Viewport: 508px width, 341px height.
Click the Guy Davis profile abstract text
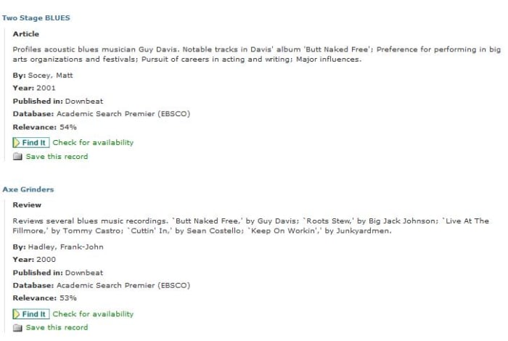click(x=257, y=54)
